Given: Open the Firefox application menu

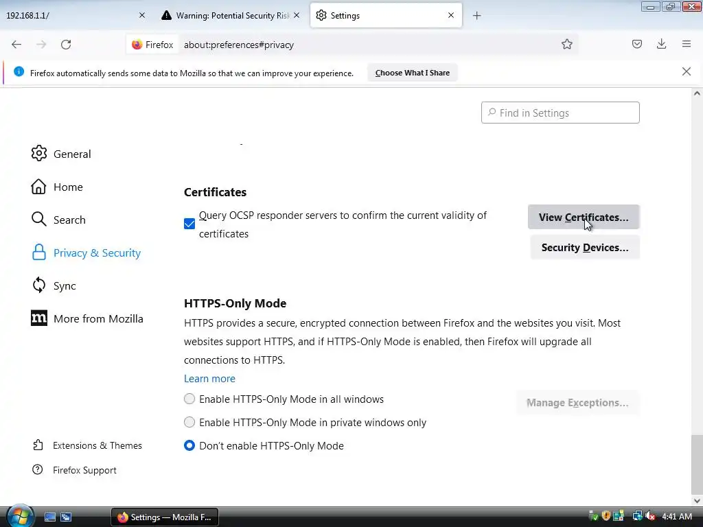Looking at the screenshot, I should [687, 44].
